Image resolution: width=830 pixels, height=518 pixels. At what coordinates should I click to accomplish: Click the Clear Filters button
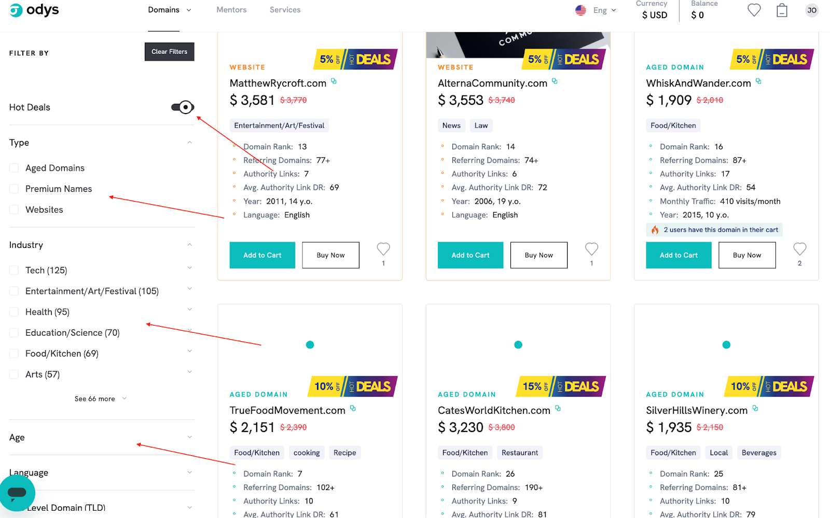pyautogui.click(x=170, y=52)
